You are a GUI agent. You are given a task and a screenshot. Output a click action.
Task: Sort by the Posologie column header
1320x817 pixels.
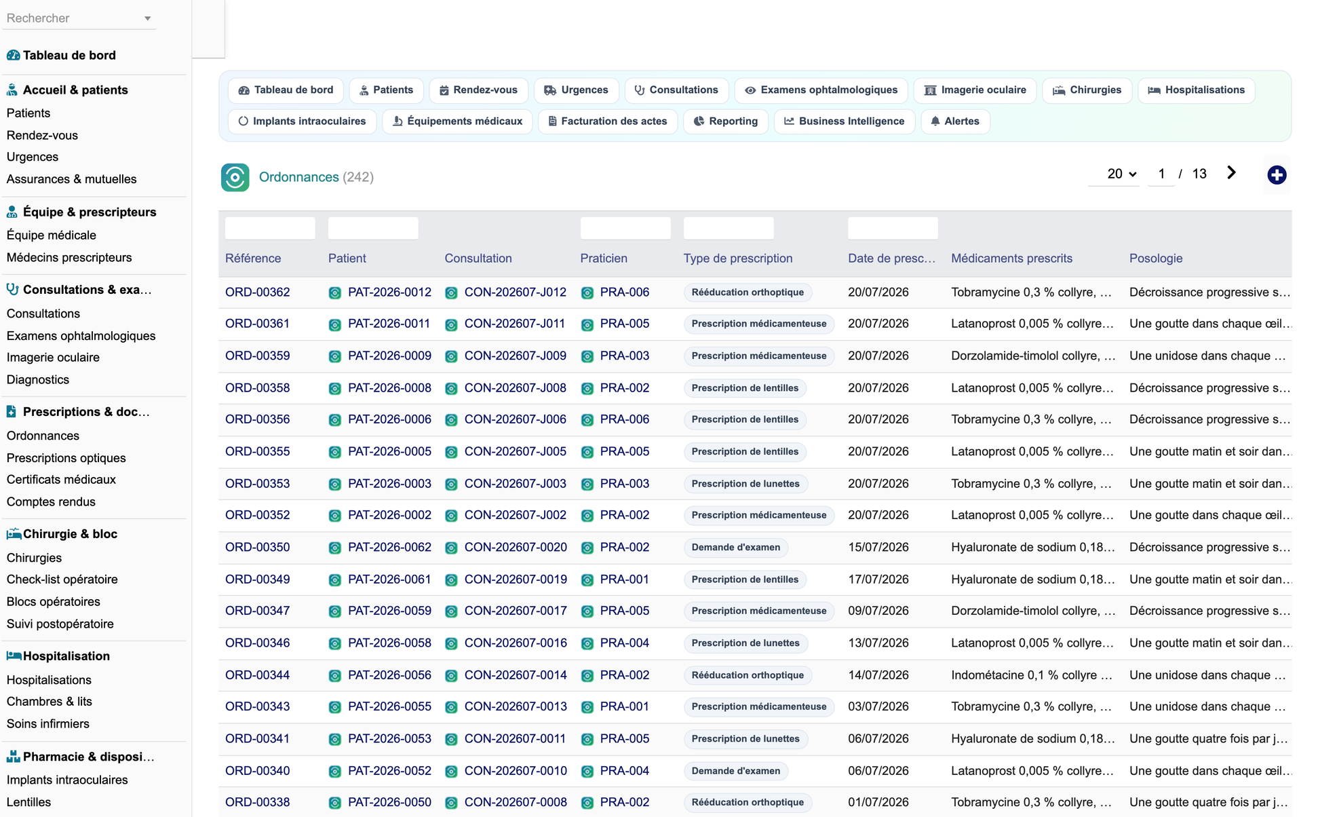pyautogui.click(x=1156, y=259)
